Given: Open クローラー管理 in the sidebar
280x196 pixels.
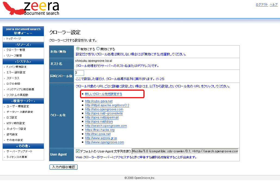Looking at the screenshot, I should pos(16,50).
